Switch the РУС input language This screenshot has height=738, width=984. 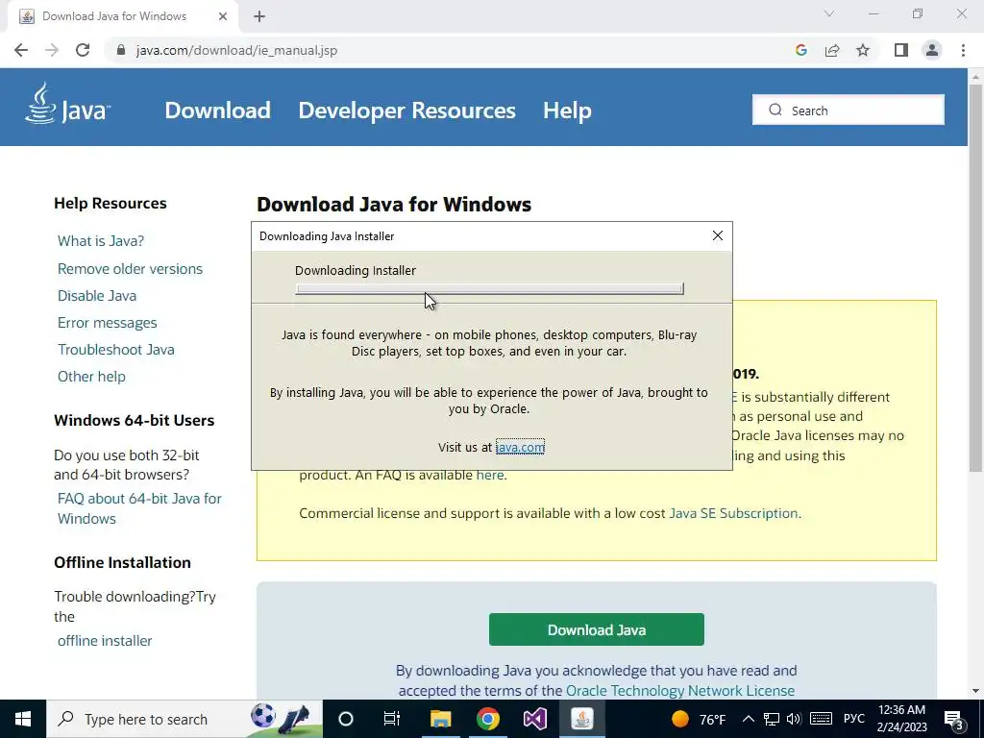click(x=854, y=719)
